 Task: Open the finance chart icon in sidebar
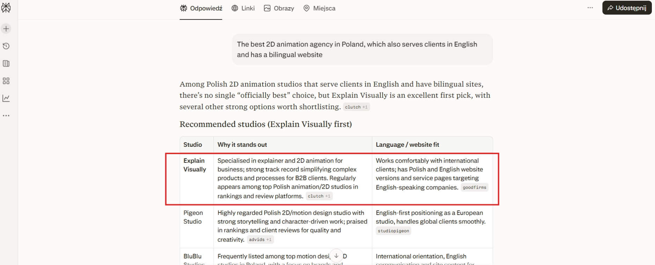(x=6, y=98)
